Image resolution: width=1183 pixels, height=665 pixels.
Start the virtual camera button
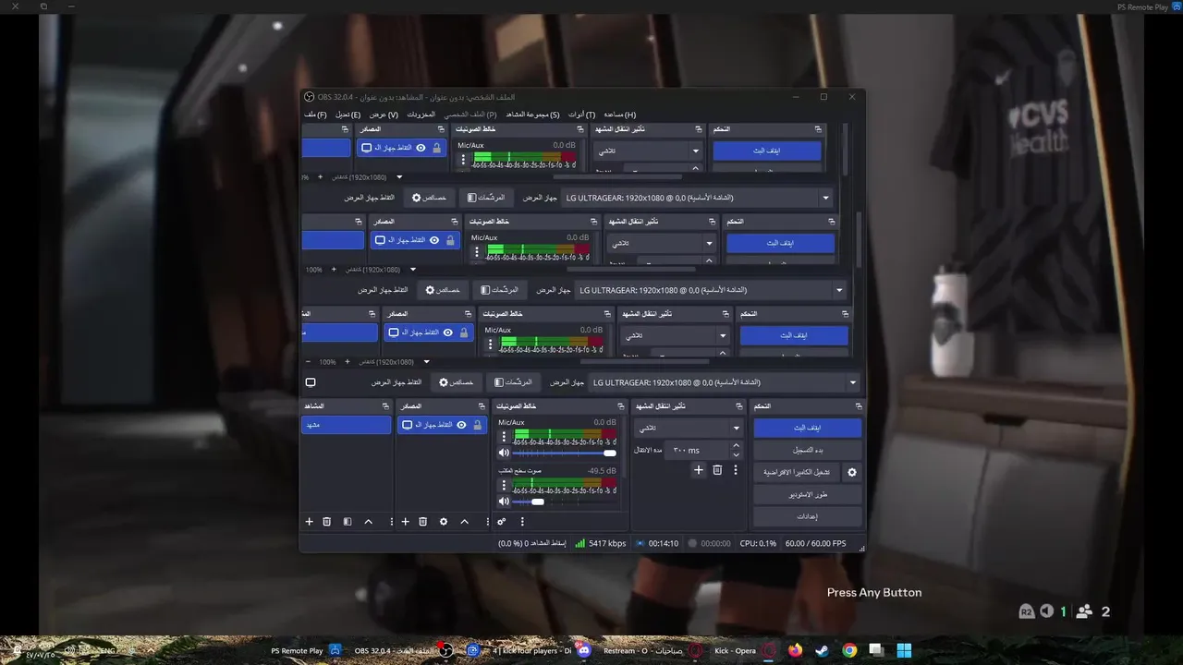coord(796,472)
